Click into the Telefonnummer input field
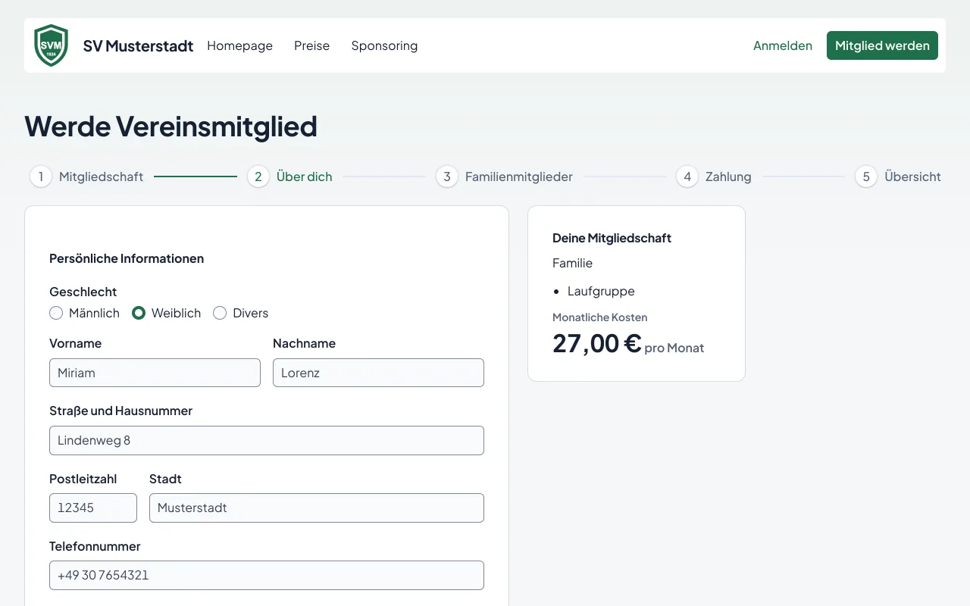The height and width of the screenshot is (606, 970). pos(267,575)
